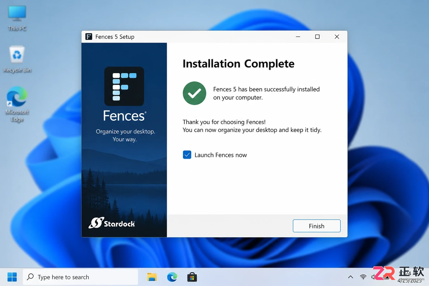
Task: Open Microsoft Store from the taskbar
Action: 192,277
